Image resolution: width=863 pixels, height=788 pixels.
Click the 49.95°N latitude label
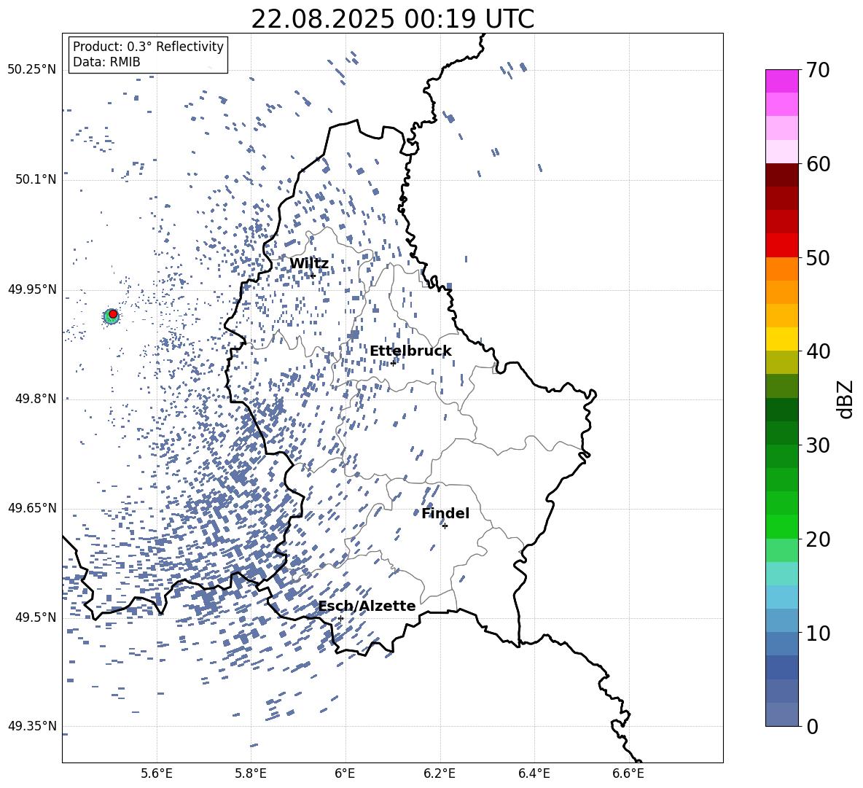click(x=32, y=289)
